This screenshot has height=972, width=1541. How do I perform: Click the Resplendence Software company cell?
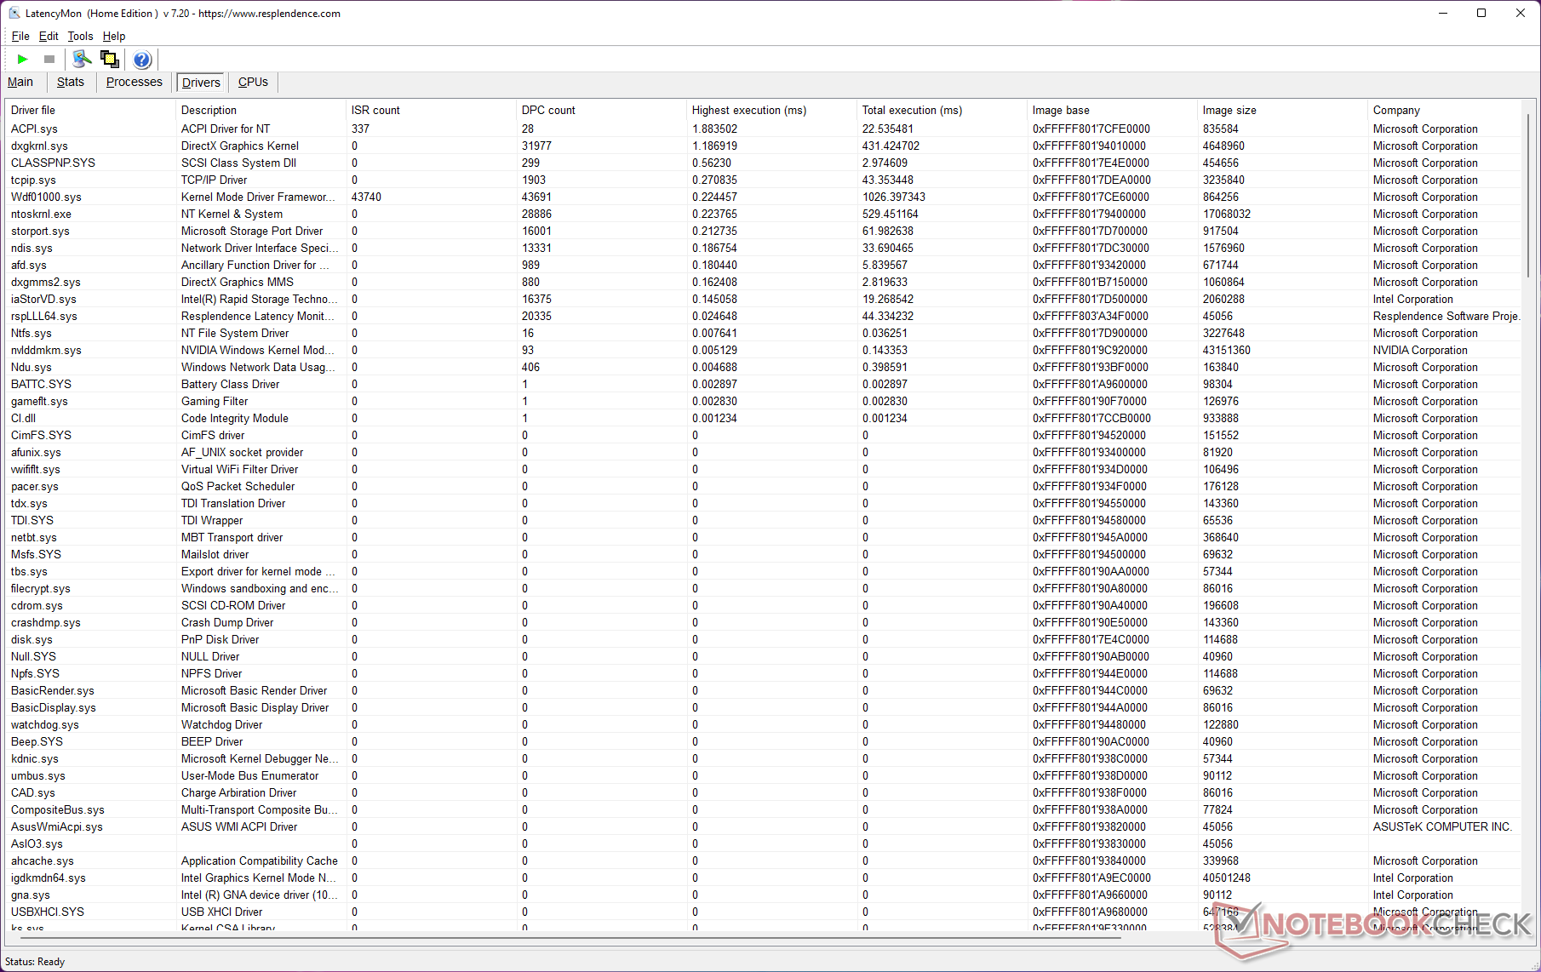point(1446,316)
